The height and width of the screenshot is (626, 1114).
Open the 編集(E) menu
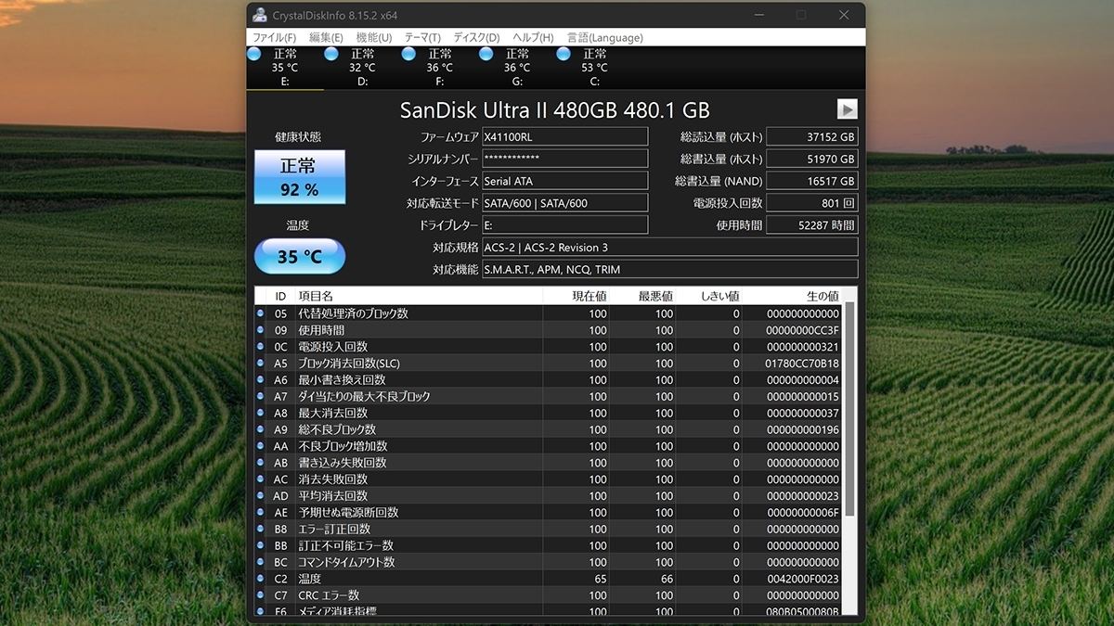(326, 38)
